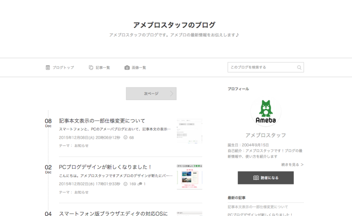The width and height of the screenshot is (352, 216).
Task: Click お知らせ theme under 02 Dec article
Action: (81, 192)
